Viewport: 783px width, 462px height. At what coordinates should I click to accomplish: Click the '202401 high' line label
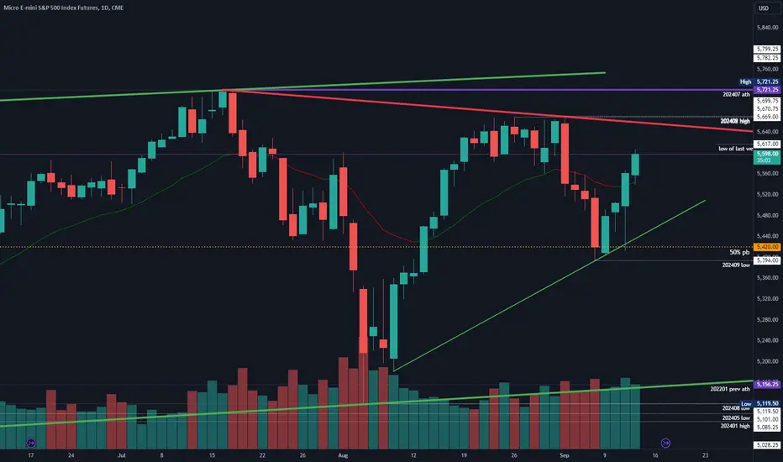735,426
